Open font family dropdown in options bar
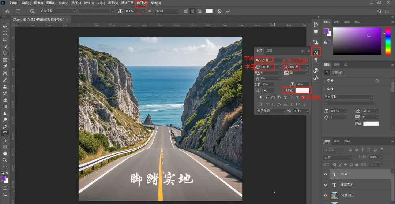Image resolution: width=395 pixels, height=204 pixels. tap(74, 11)
